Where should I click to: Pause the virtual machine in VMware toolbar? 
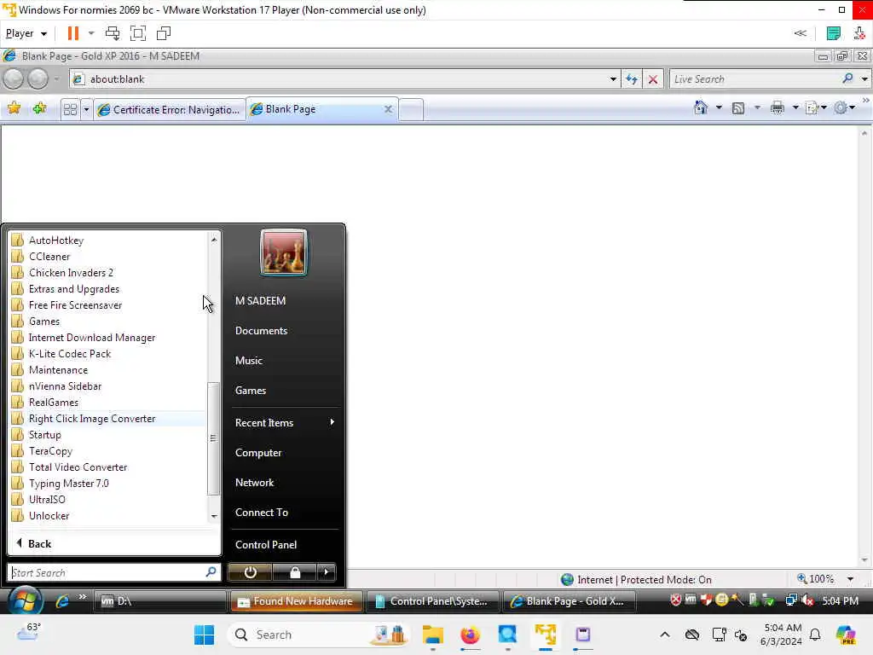pos(73,33)
